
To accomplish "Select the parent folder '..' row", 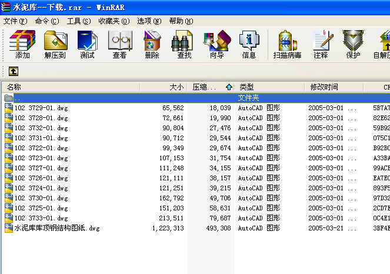I will pyautogui.click(x=196, y=98).
